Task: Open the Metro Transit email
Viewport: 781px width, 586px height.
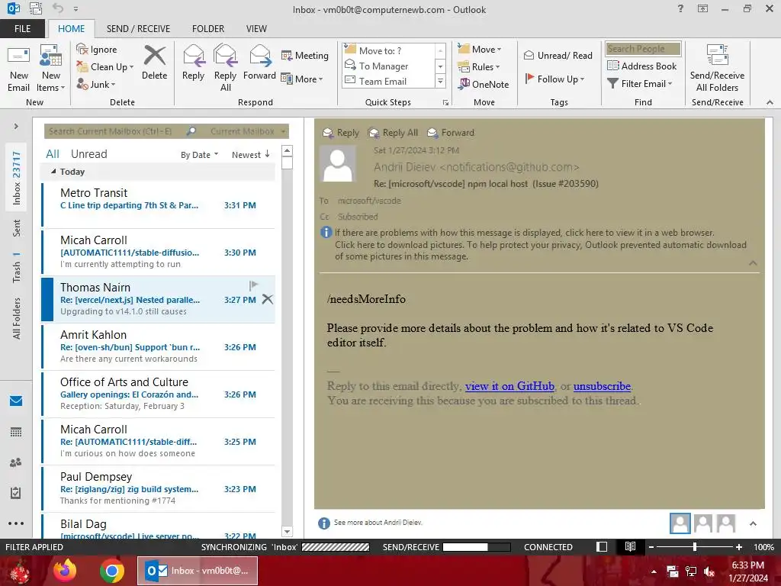Action: (159, 204)
